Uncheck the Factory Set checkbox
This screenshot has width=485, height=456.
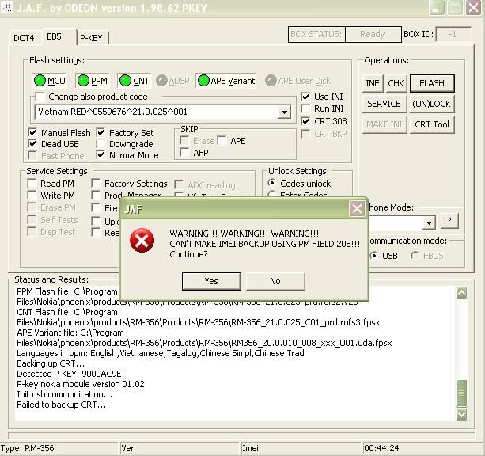click(x=100, y=133)
